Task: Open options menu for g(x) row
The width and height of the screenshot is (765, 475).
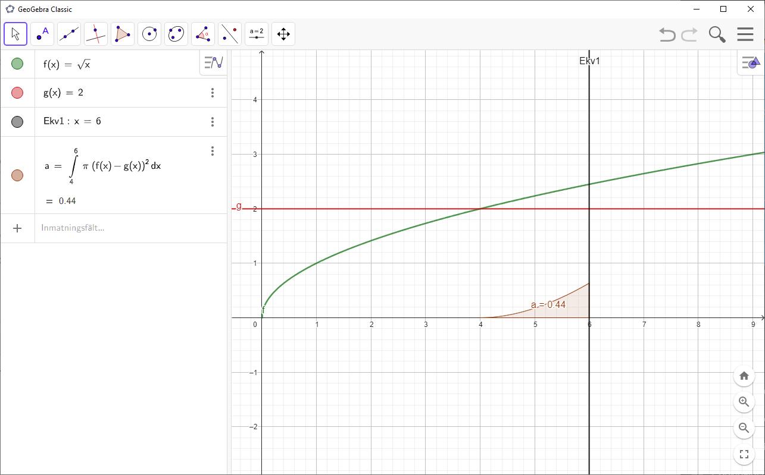Action: coord(213,93)
